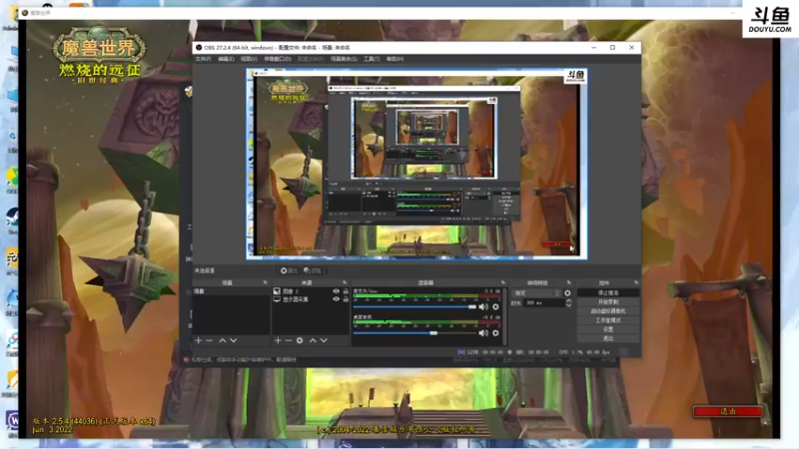
Task: Click the audio mixer vertical scrollbar
Action: (504, 316)
